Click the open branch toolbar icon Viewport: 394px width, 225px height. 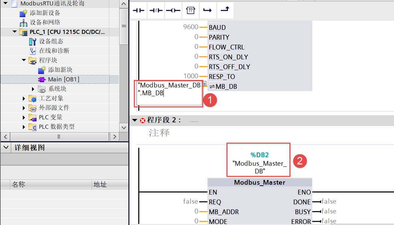[207, 11]
